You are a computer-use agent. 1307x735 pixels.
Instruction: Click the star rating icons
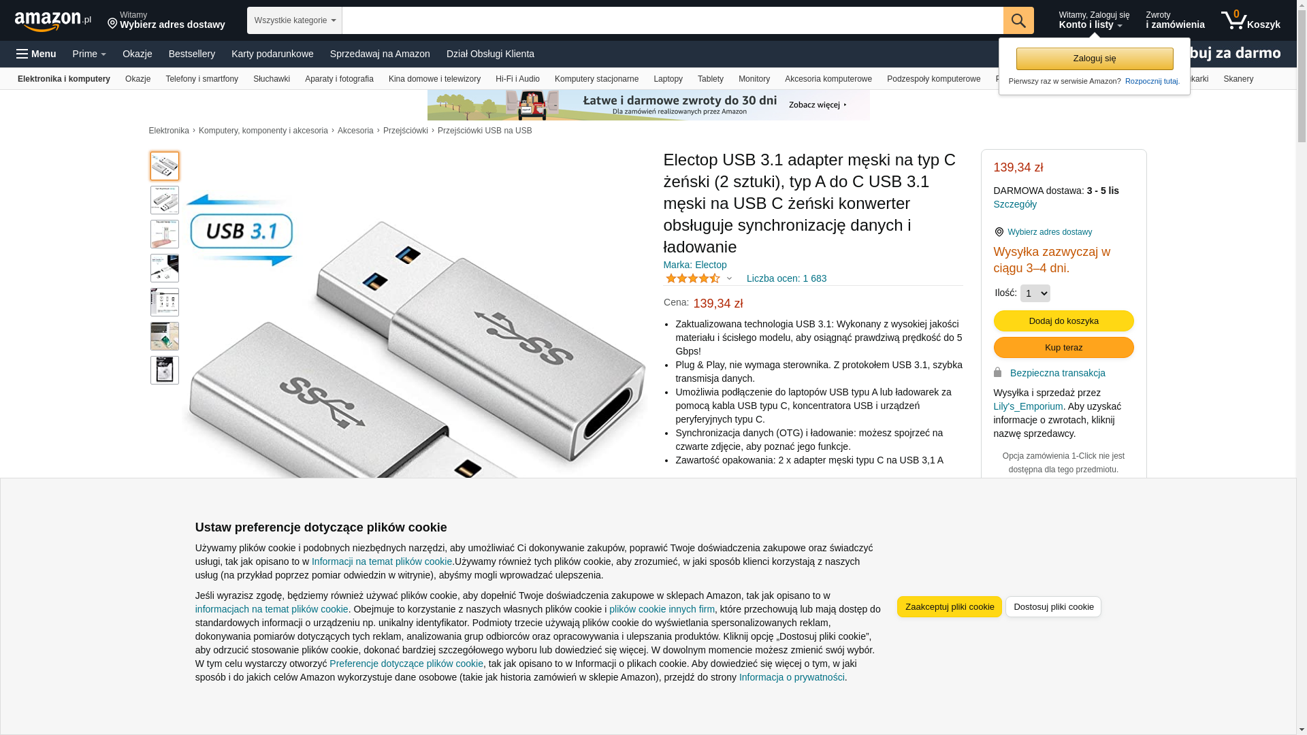(x=693, y=278)
